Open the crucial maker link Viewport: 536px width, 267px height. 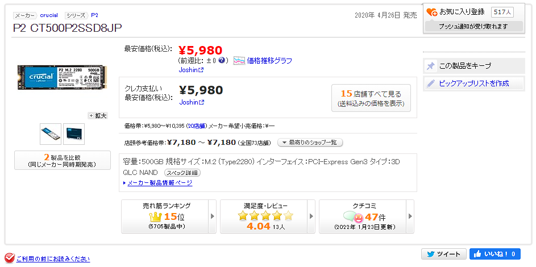pyautogui.click(x=48, y=15)
